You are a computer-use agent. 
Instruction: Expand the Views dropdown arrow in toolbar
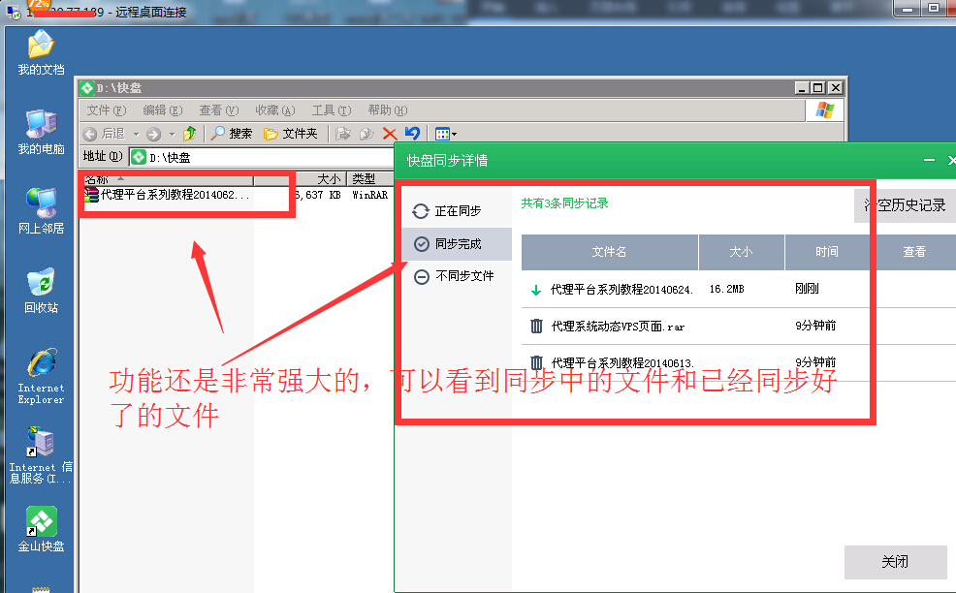click(x=454, y=134)
